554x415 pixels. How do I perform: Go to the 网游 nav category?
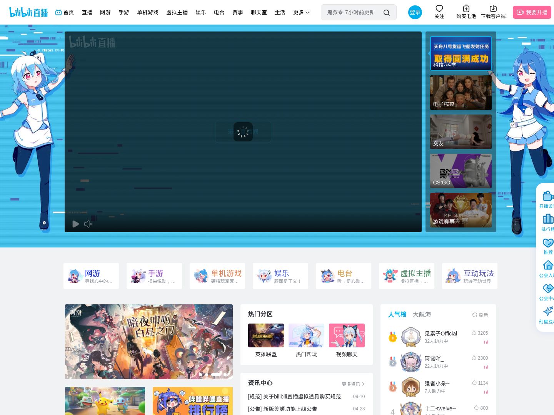point(105,12)
